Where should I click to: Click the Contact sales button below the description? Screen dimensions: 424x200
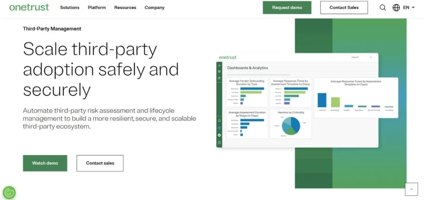[100, 163]
